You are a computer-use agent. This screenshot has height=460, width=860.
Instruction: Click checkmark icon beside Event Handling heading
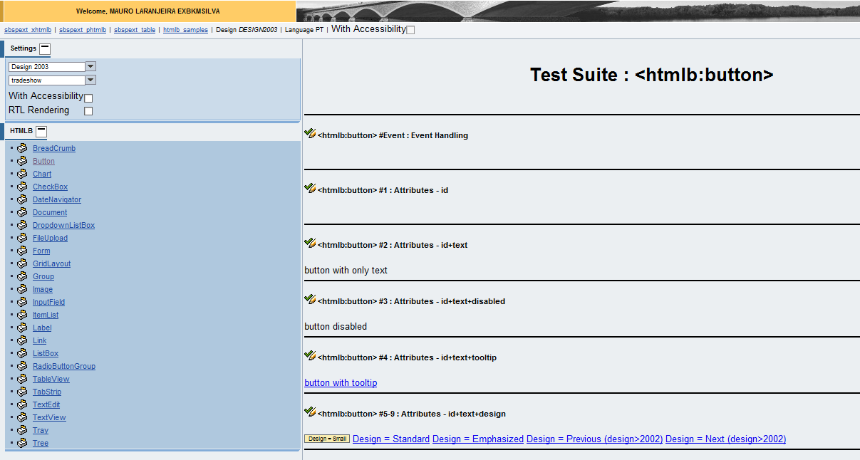coord(310,133)
